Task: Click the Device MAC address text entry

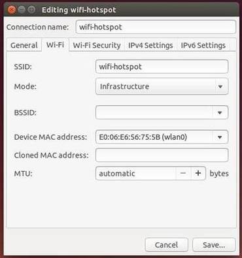Action: (154, 137)
